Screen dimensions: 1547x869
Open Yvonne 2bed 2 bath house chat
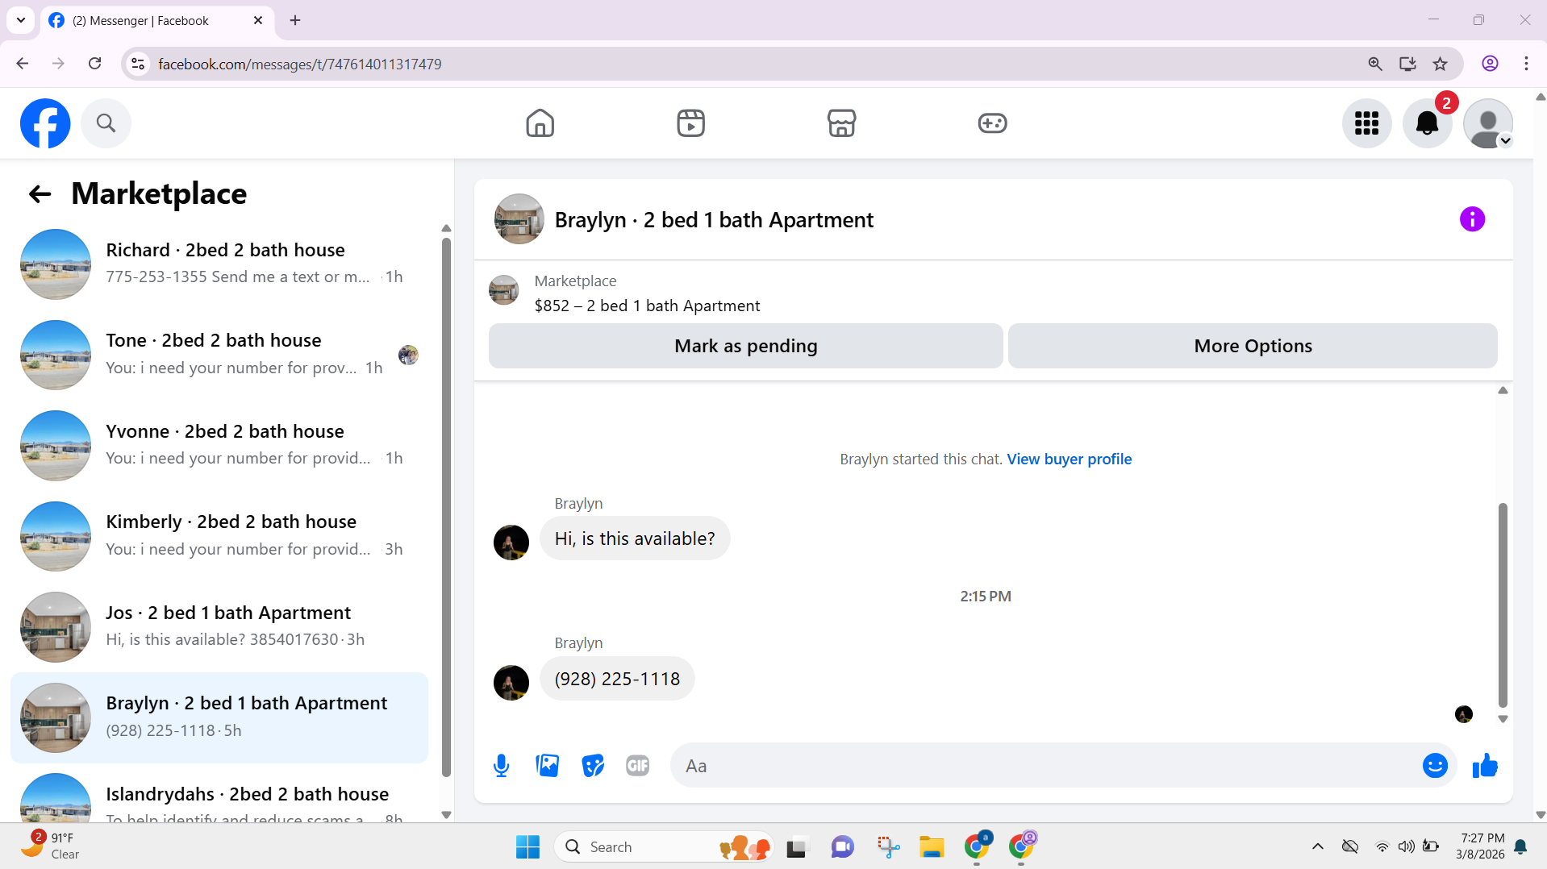coord(219,445)
